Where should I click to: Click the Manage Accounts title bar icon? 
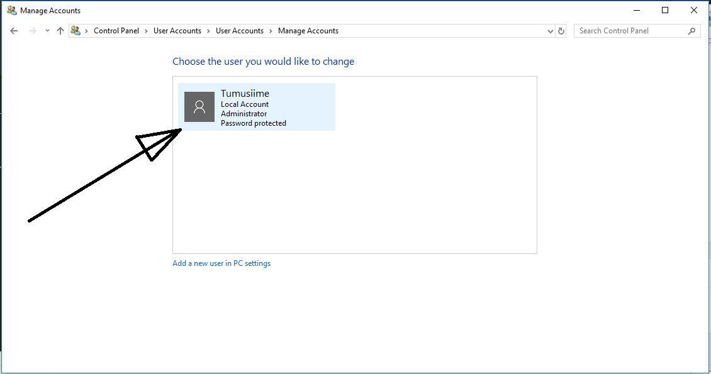(10, 10)
